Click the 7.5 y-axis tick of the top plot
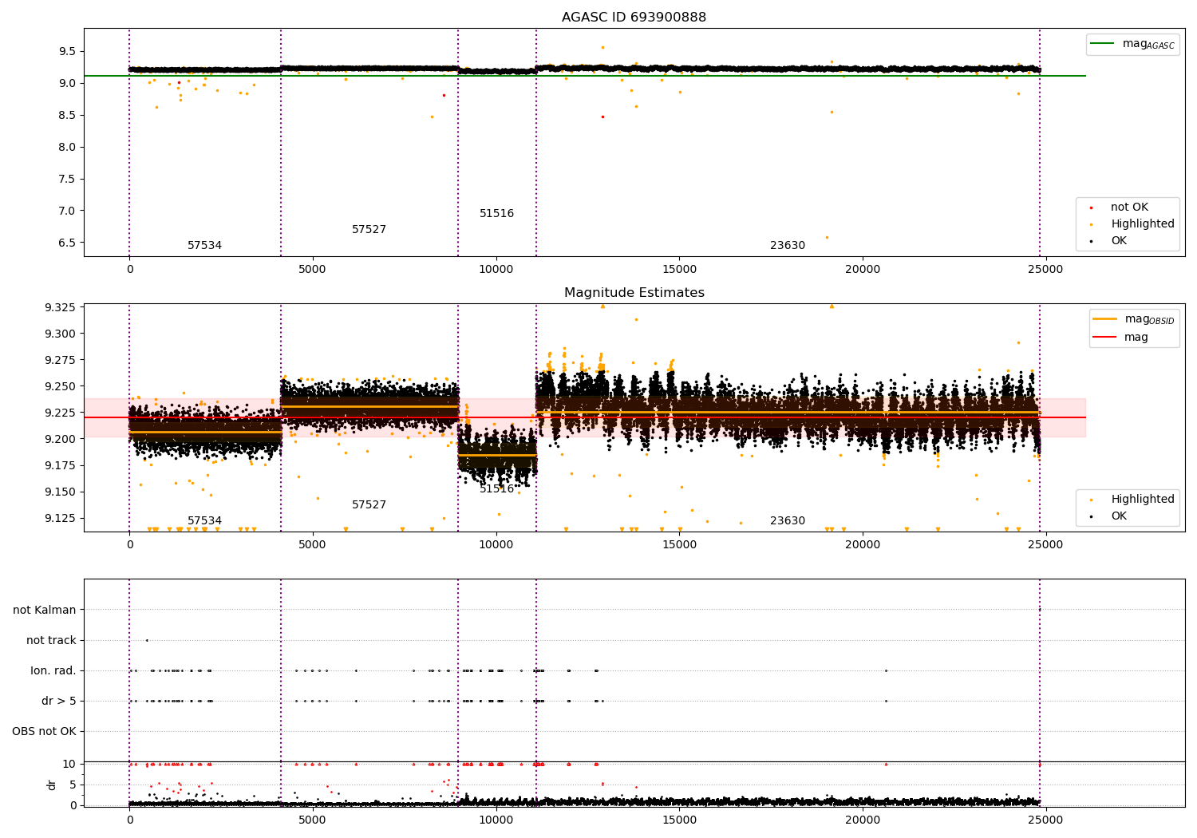This screenshot has height=838, width=1197. pos(67,179)
